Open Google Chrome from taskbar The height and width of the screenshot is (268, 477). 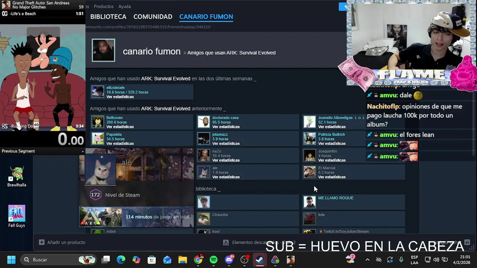[x=198, y=259]
